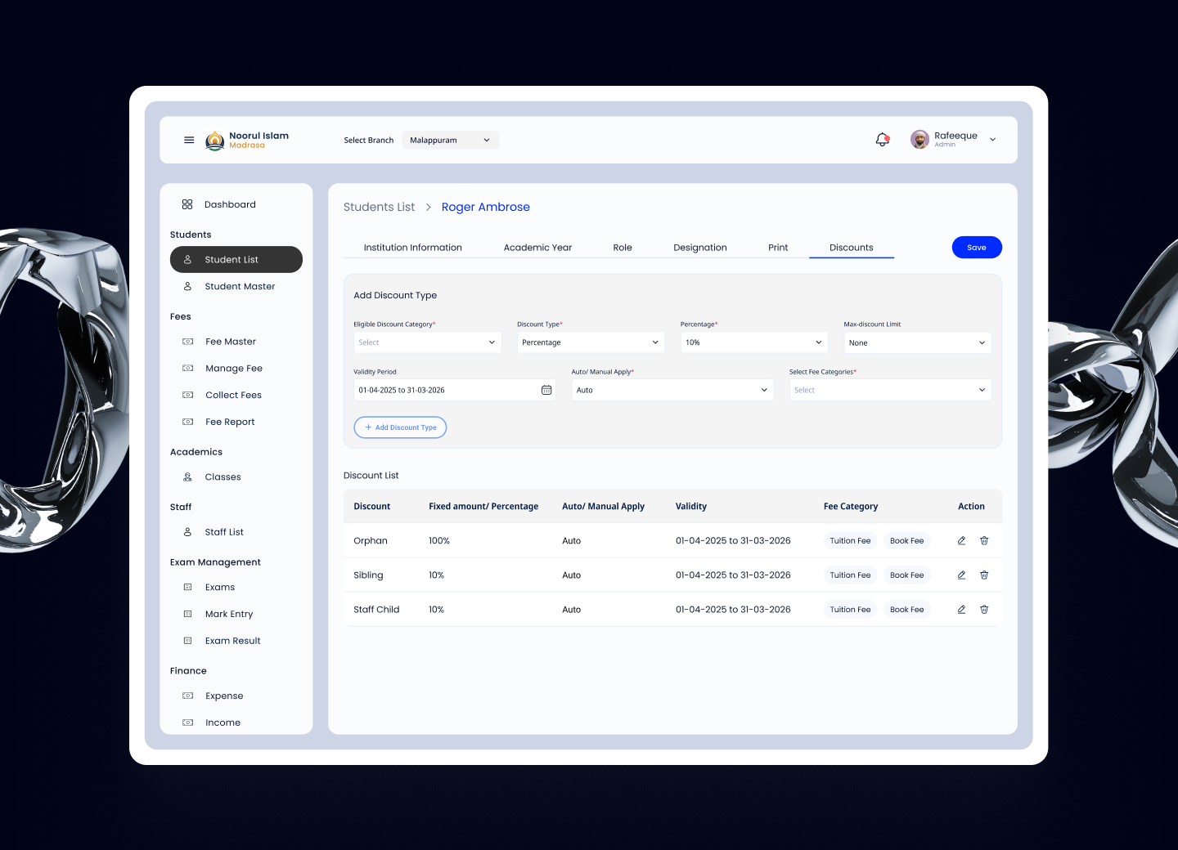Click the Add Discount Type button

[400, 427]
